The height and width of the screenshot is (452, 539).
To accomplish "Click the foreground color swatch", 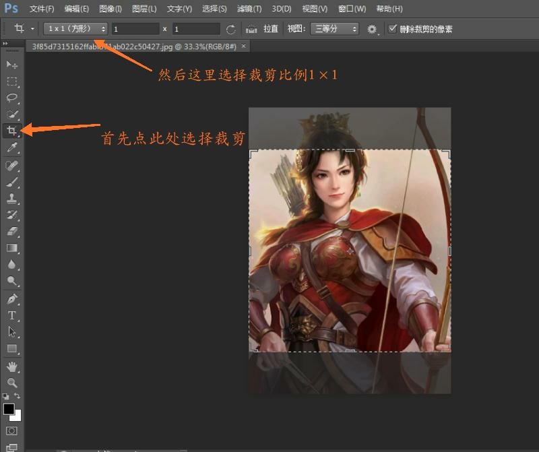I will click(8, 409).
